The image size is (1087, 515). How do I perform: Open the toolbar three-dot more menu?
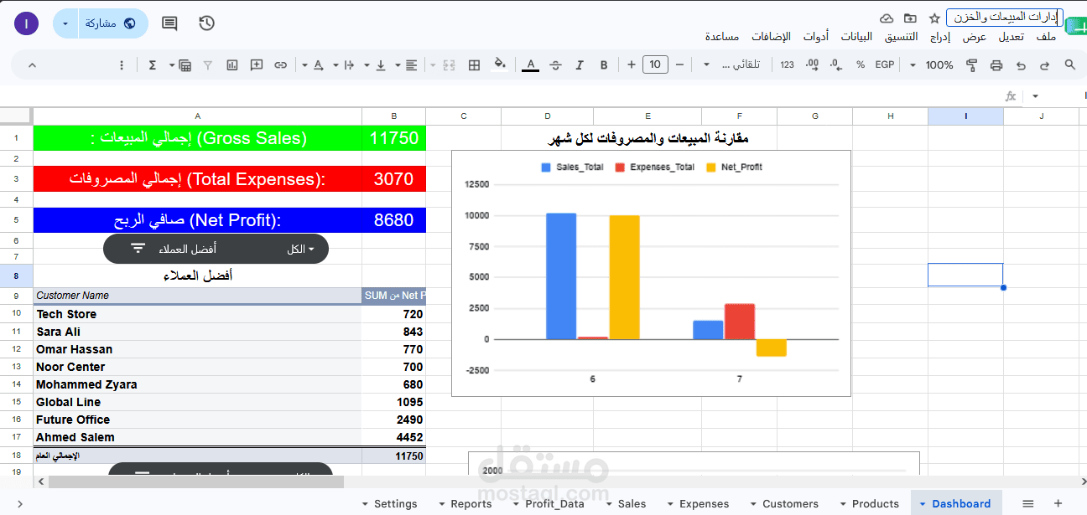pos(122,64)
